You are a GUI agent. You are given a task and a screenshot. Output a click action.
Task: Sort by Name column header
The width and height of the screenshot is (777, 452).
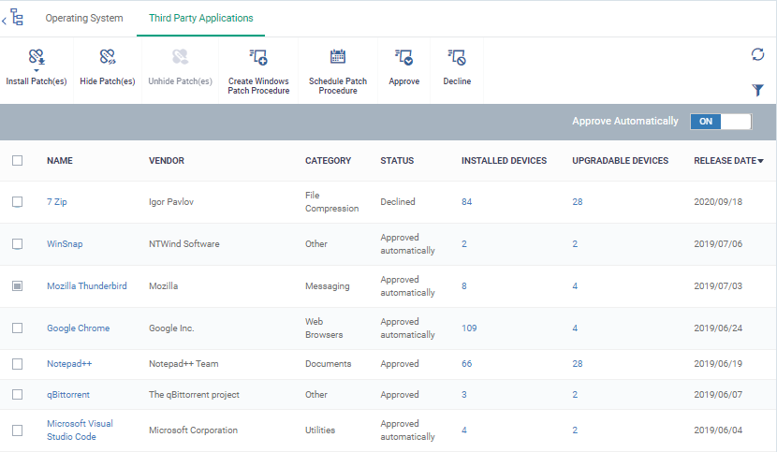(x=60, y=161)
